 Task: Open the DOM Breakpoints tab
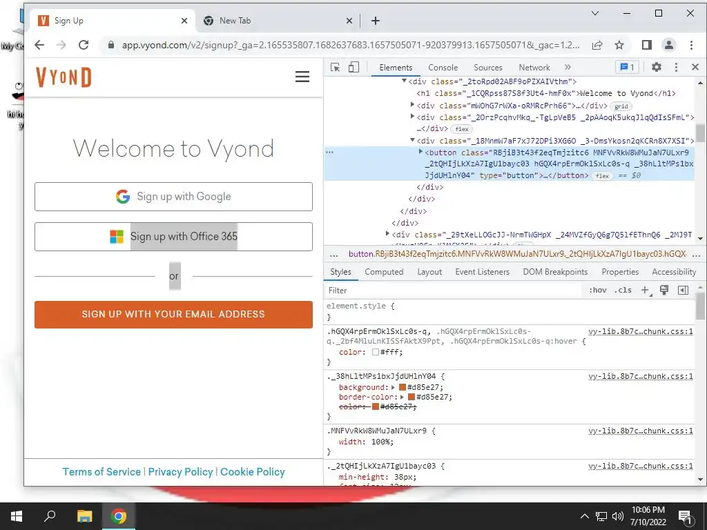click(x=555, y=272)
